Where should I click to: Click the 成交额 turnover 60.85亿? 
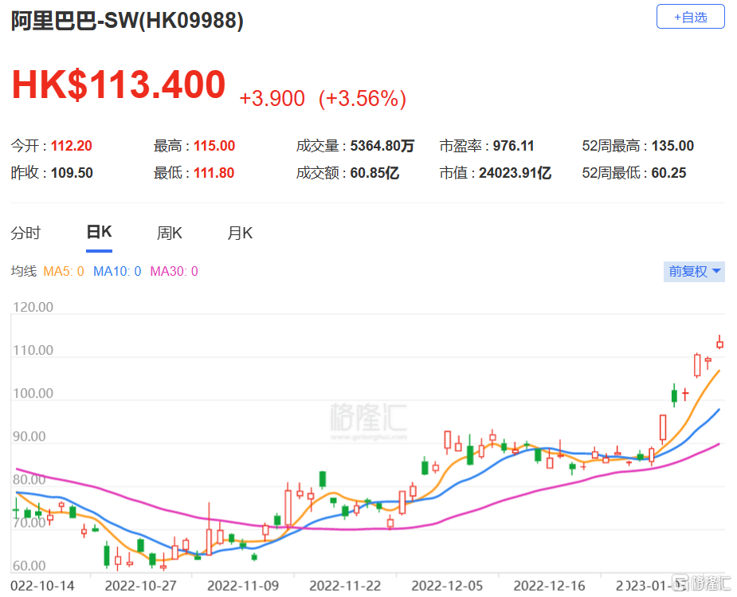coord(374,173)
